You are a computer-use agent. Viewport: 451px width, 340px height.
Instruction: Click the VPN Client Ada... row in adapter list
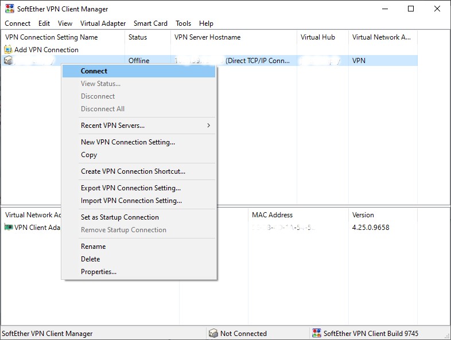[32, 228]
